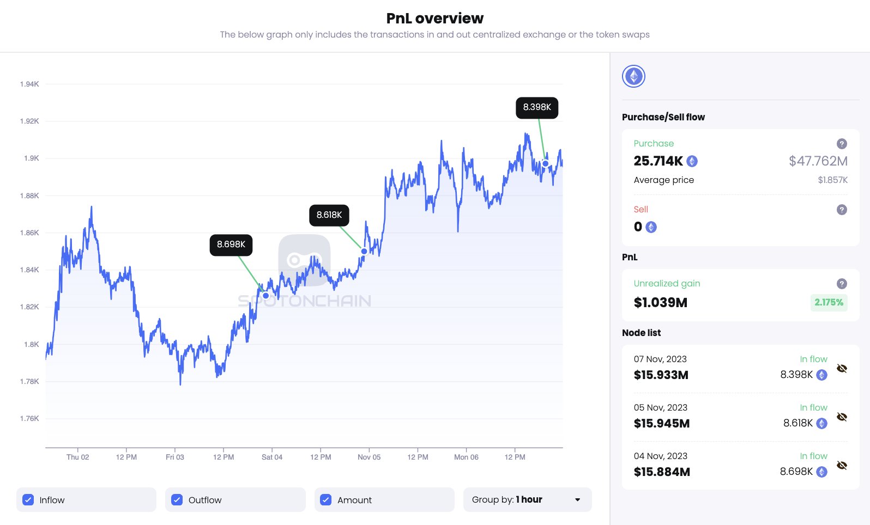Screen dimensions: 870x525
Task: Click the ETH icon beside 8.618K in node list
Action: [822, 423]
